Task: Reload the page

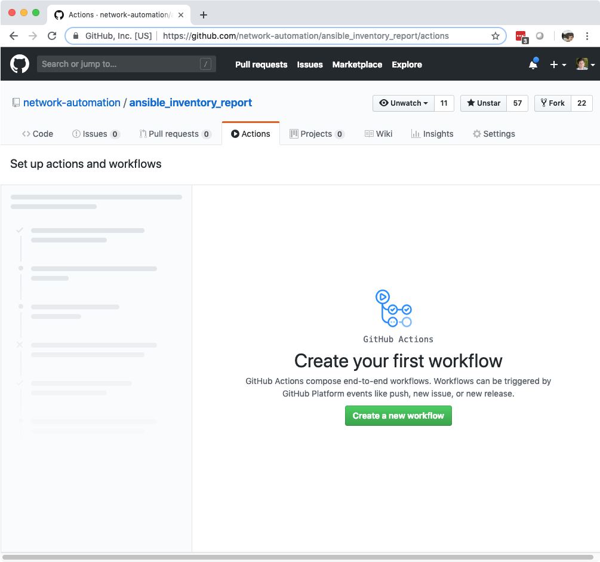Action: click(x=52, y=36)
